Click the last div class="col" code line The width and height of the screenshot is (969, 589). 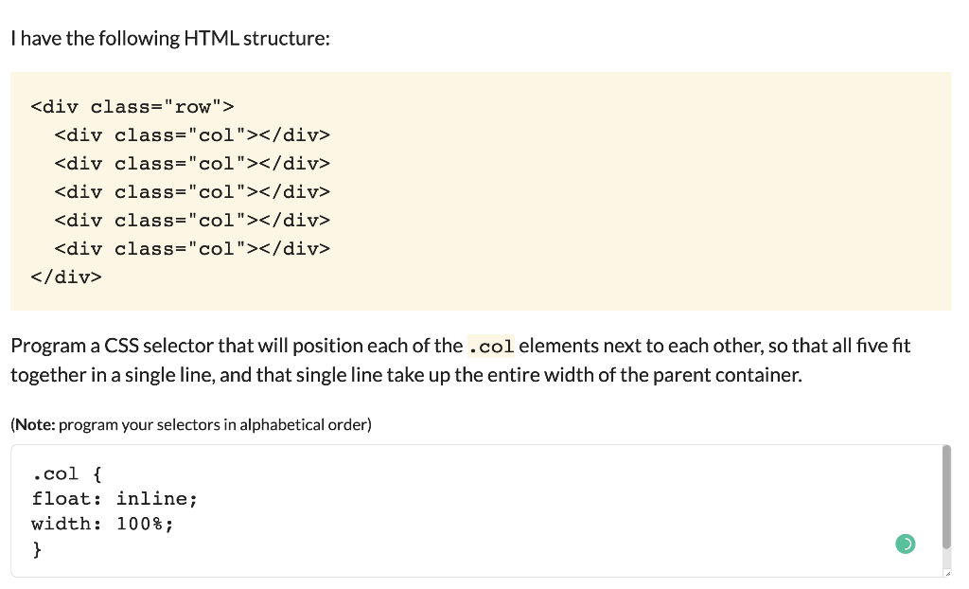click(x=192, y=249)
